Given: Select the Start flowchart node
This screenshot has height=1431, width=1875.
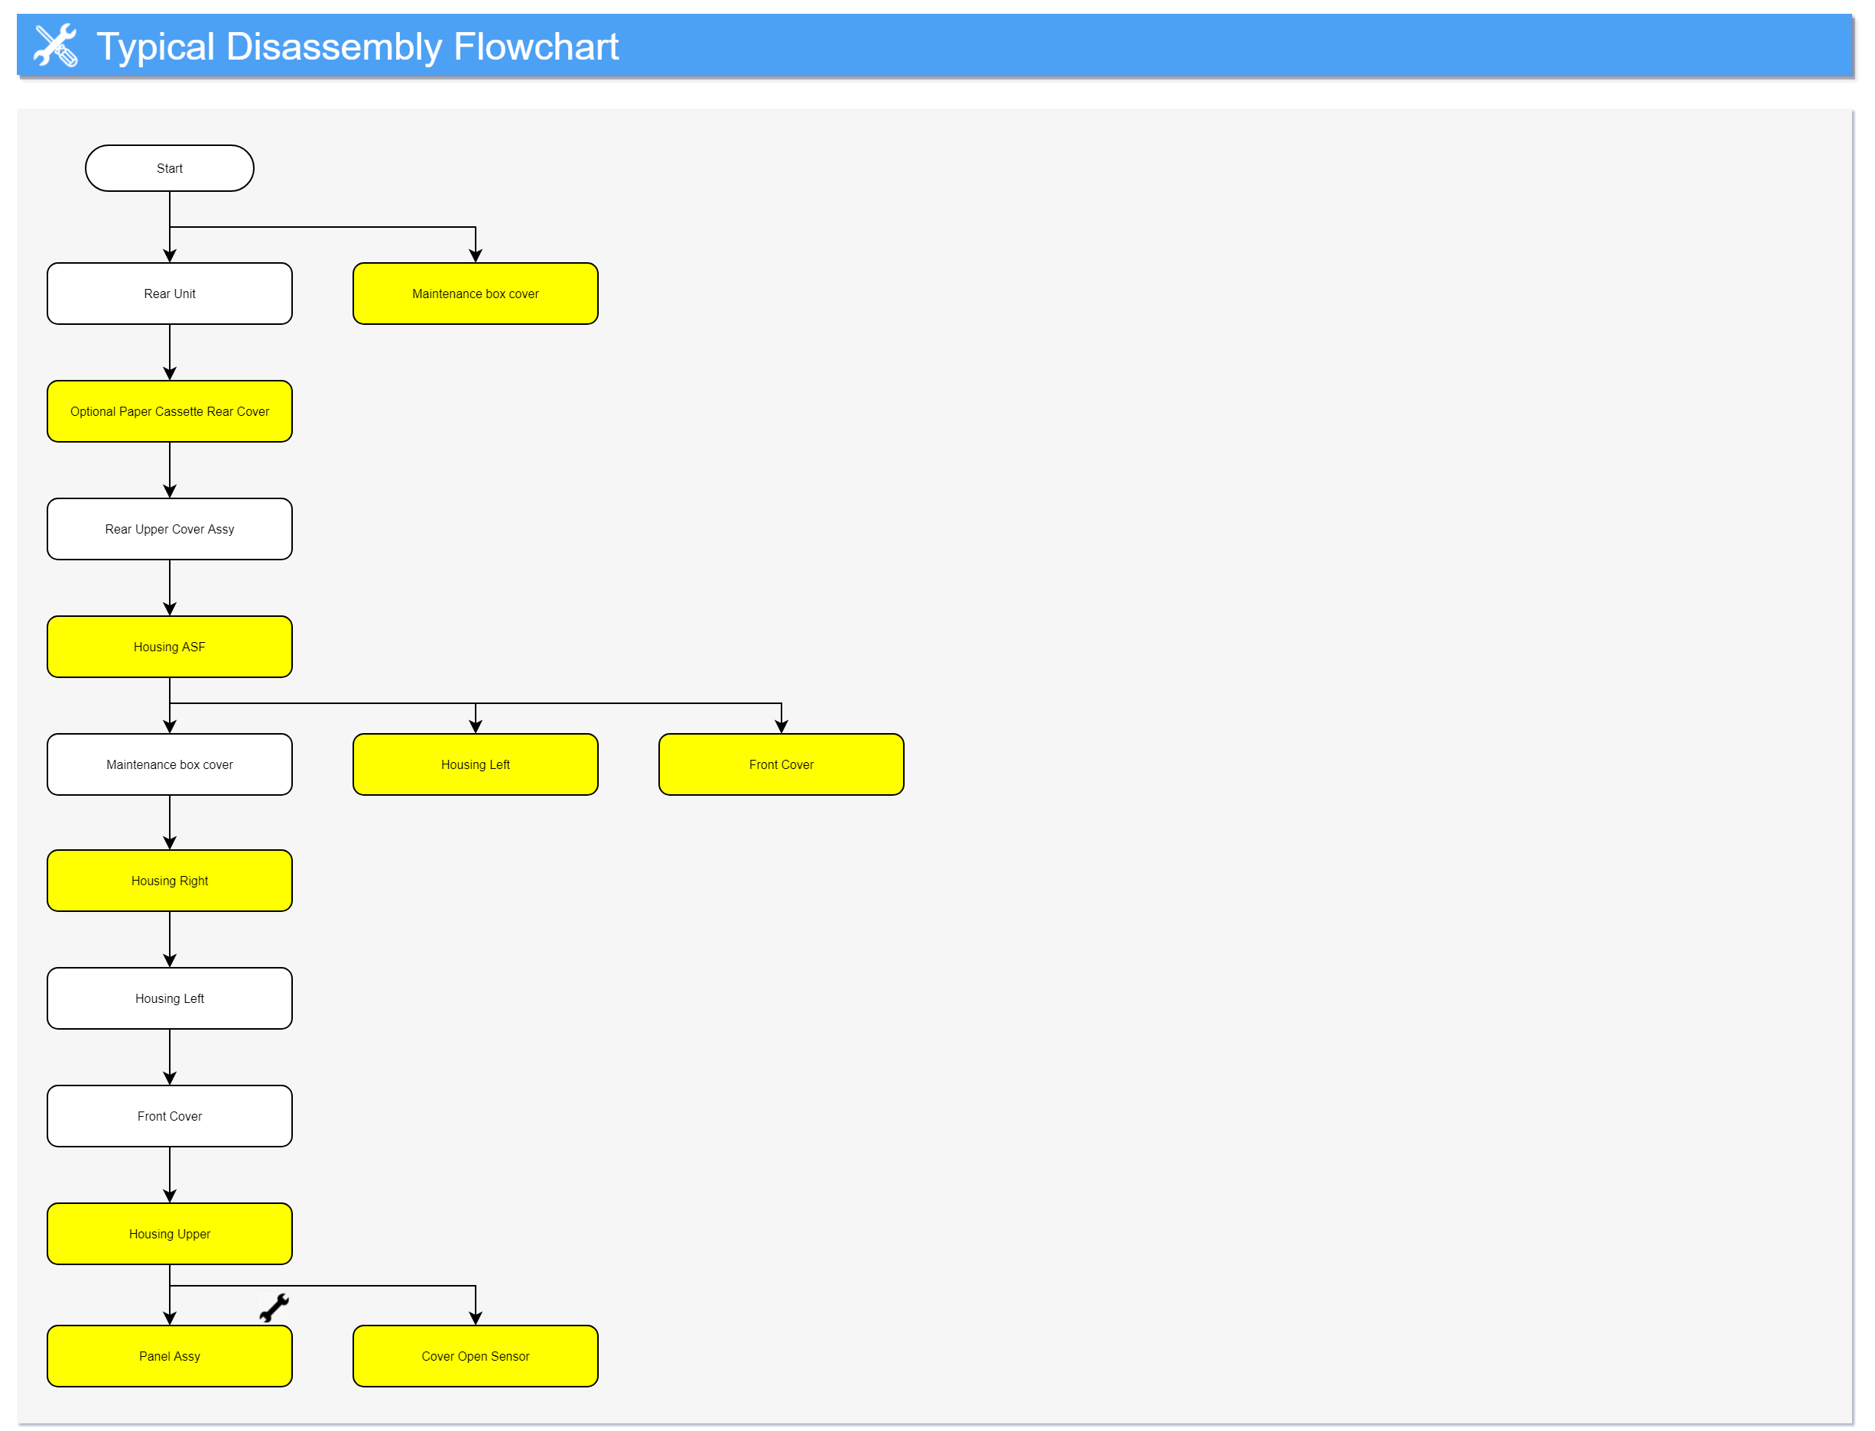Looking at the screenshot, I should [170, 169].
